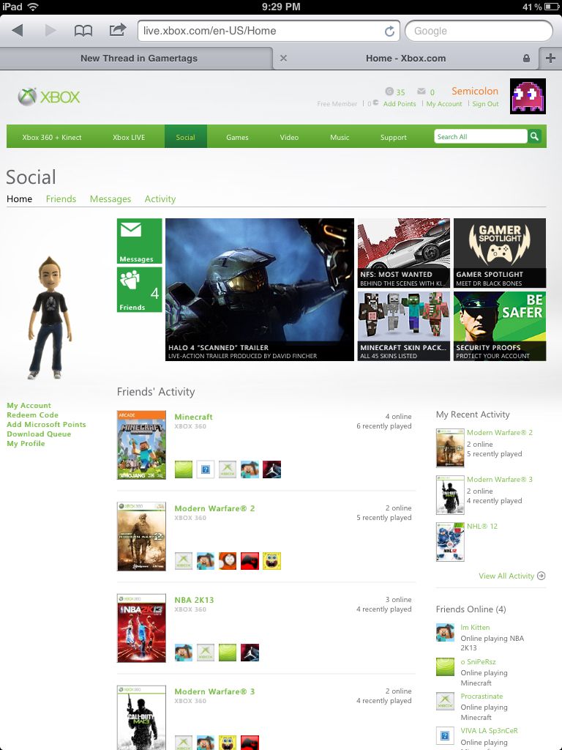Tap Safari's back arrow button
Image resolution: width=562 pixels, height=750 pixels.
(18, 31)
